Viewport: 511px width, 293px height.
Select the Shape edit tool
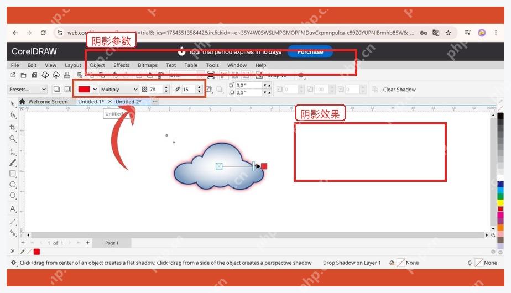(13, 115)
